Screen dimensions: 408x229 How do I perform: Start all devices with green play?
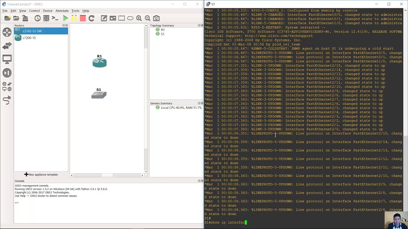(65, 18)
